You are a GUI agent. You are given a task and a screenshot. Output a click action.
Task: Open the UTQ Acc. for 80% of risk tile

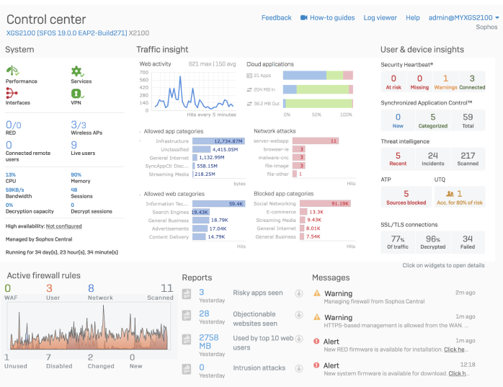tap(460, 197)
